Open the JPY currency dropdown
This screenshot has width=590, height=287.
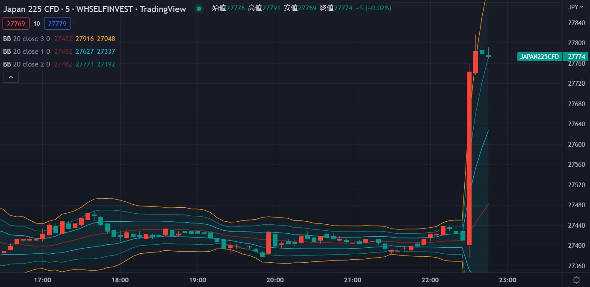point(575,7)
